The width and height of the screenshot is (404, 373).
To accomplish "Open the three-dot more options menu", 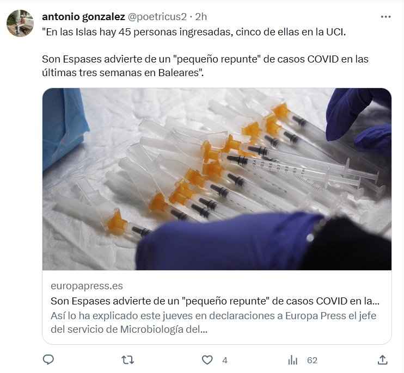I will 385,17.
